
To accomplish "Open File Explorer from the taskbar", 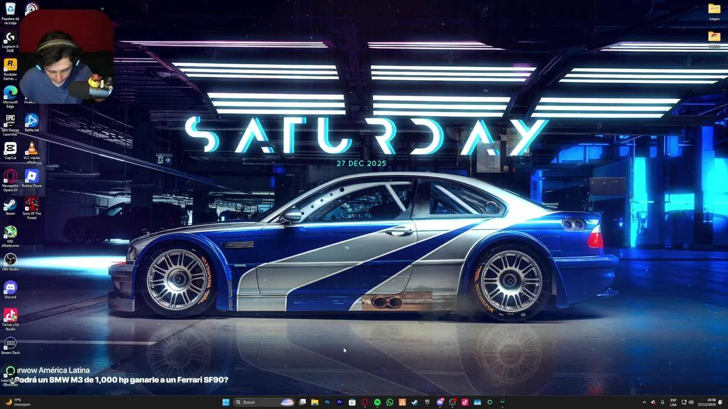I will point(315,402).
